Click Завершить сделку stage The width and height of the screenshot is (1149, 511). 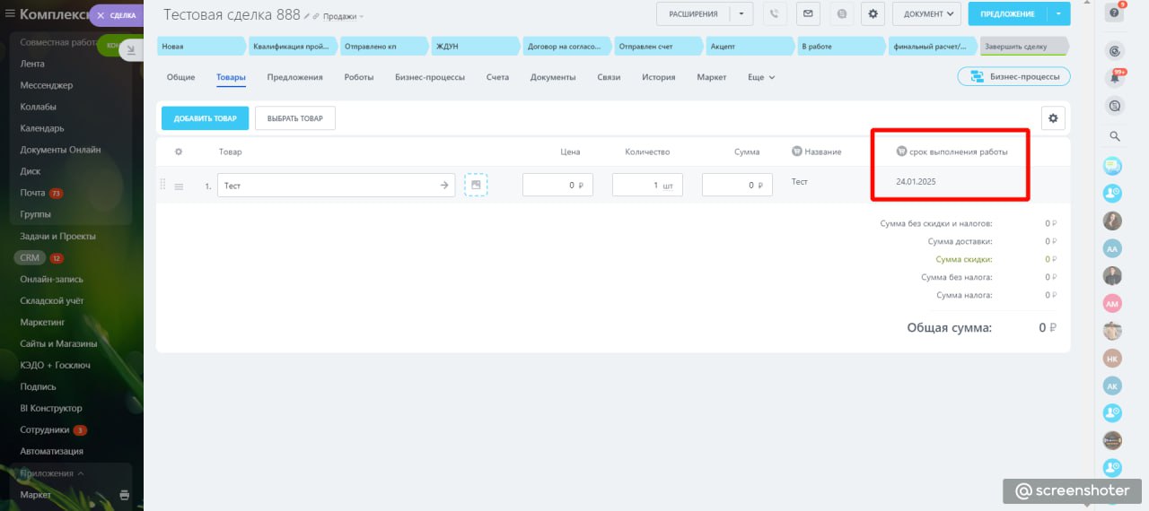1023,46
